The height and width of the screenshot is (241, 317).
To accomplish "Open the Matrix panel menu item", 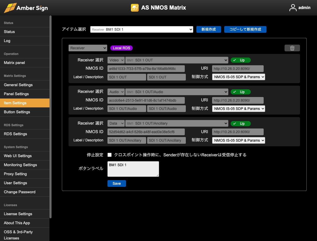I will (14, 63).
